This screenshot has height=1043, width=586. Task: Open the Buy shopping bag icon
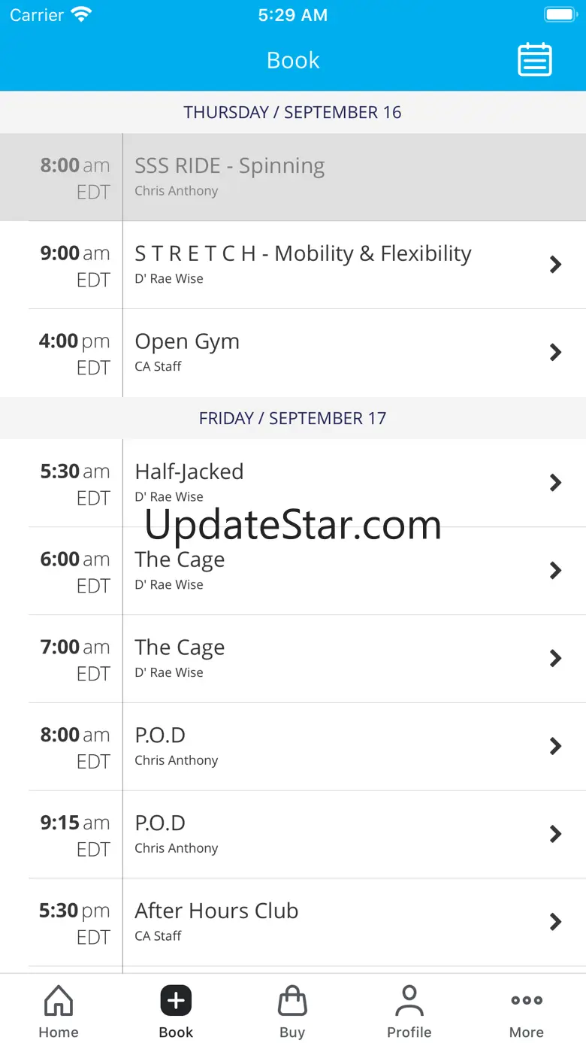coord(292,1002)
